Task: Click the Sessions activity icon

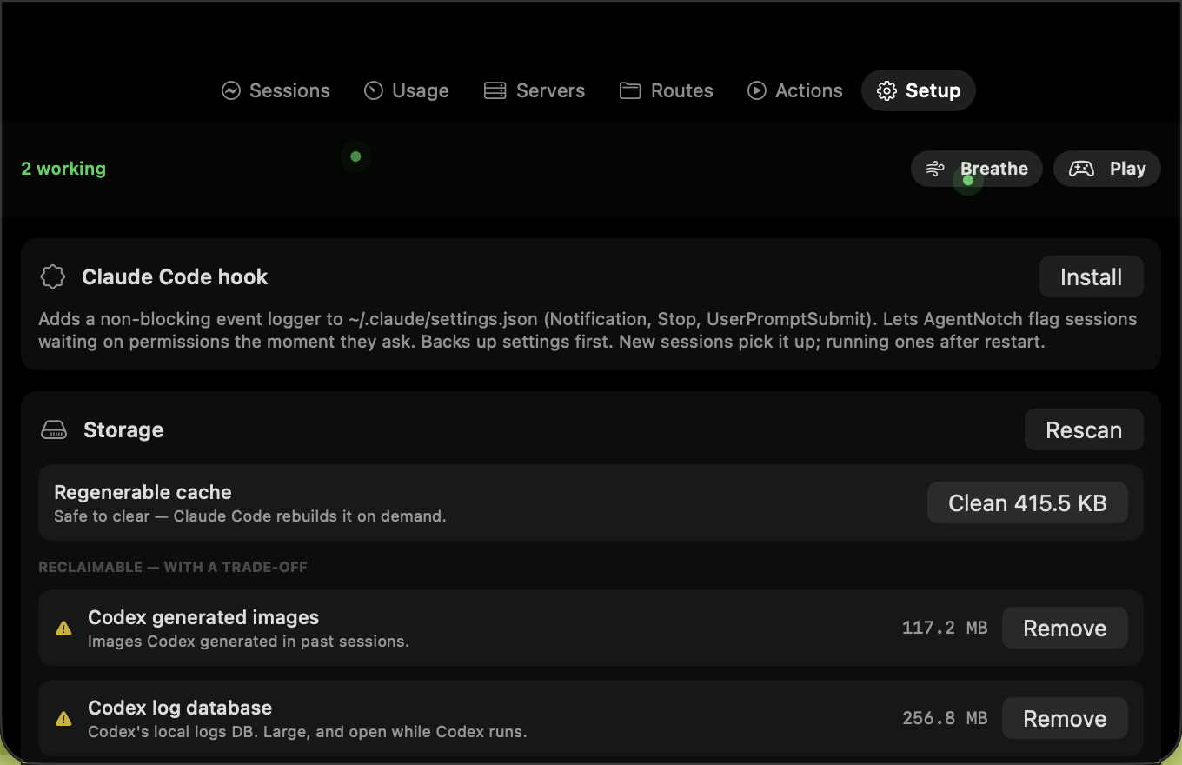Action: [230, 90]
